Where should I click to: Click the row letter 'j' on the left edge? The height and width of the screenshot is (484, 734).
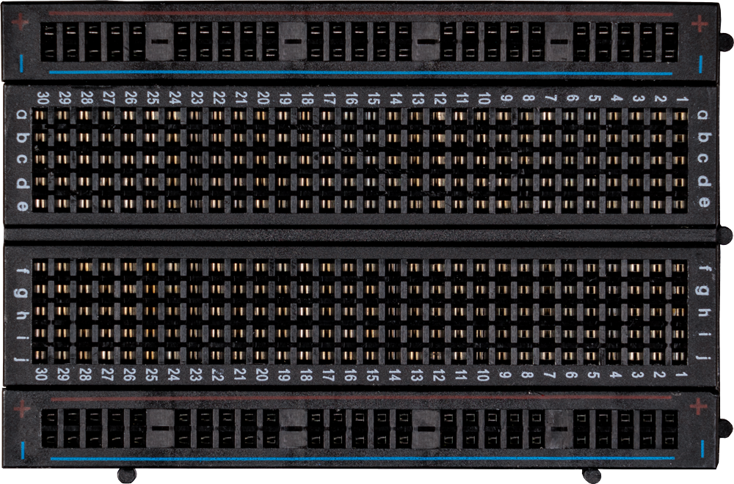coord(21,359)
